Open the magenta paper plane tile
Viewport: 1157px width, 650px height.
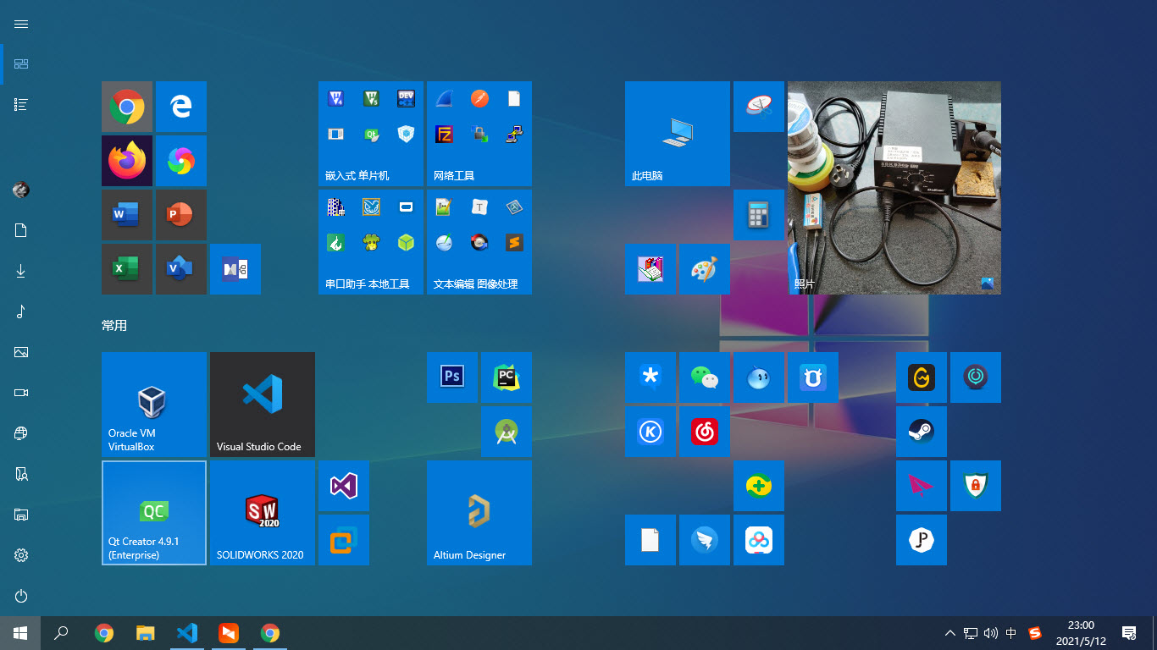(922, 486)
